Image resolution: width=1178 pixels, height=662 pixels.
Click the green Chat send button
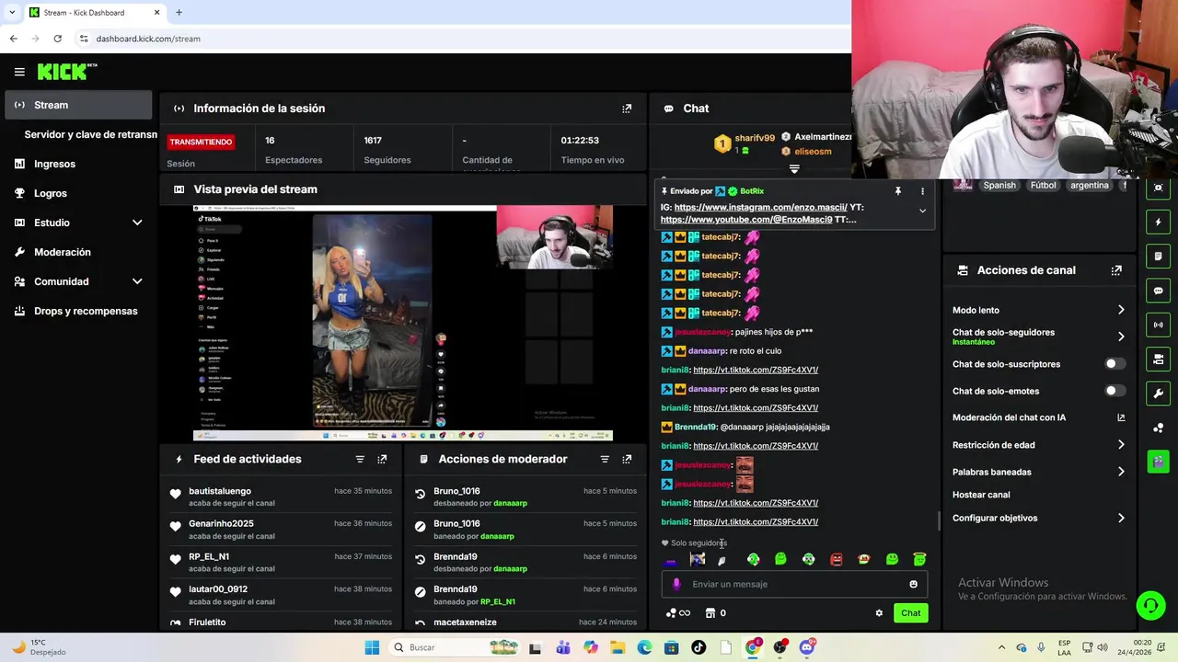coord(910,613)
